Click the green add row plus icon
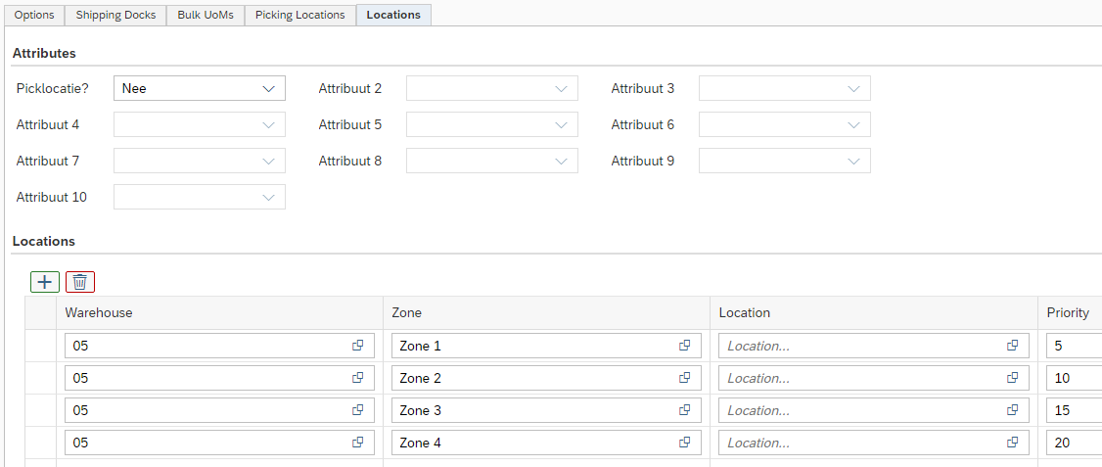 pos(45,282)
